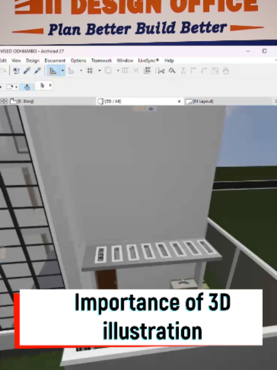
Task: Expand the Guide Lines dropdown arrow
Action: tap(63, 71)
